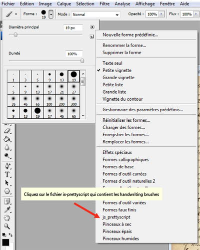Image resolution: width=200 pixels, height=250 pixels.
Task: Open the Brush tool preset picker
Action: click(11, 14)
